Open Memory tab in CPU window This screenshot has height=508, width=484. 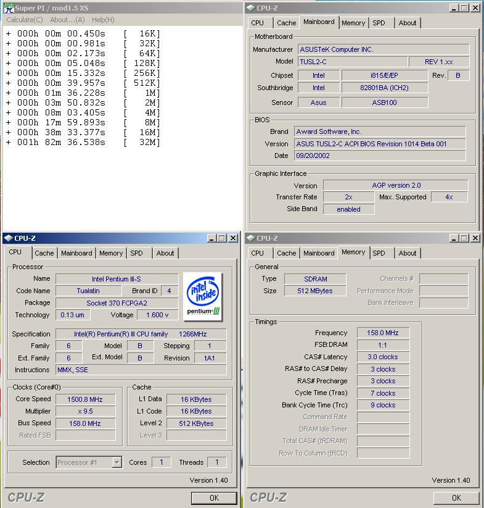(111, 253)
